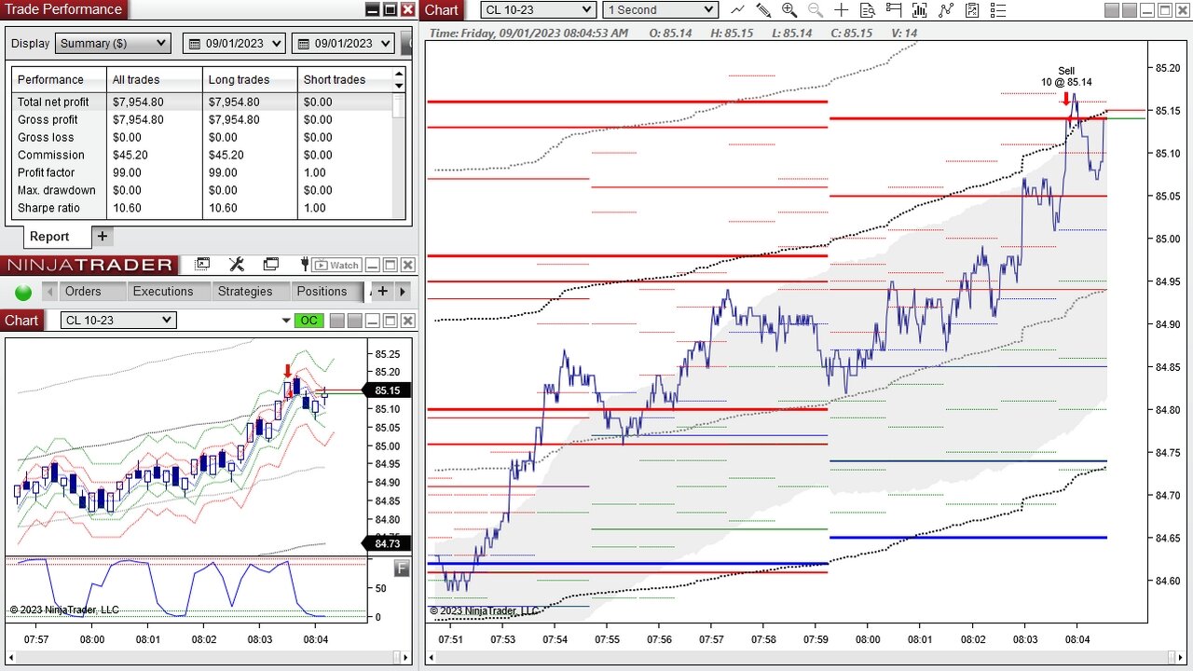Show tabs to the right in Control Center
Image resolution: width=1193 pixels, height=671 pixels.
pos(403,292)
